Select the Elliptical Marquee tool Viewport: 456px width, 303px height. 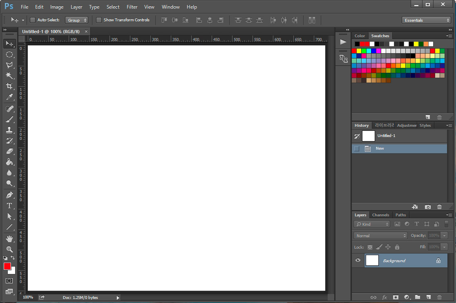tap(9, 54)
